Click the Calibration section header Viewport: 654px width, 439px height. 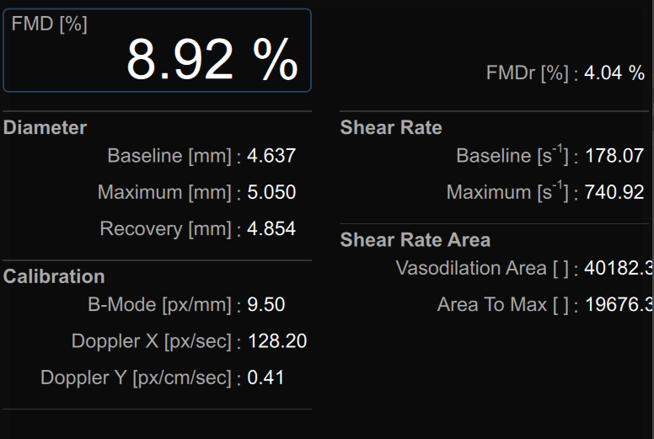point(54,276)
